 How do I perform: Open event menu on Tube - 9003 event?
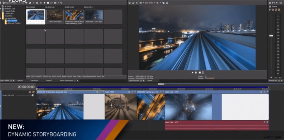pyautogui.click(x=136, y=92)
